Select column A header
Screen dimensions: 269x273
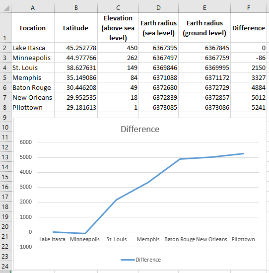[x=33, y=8]
